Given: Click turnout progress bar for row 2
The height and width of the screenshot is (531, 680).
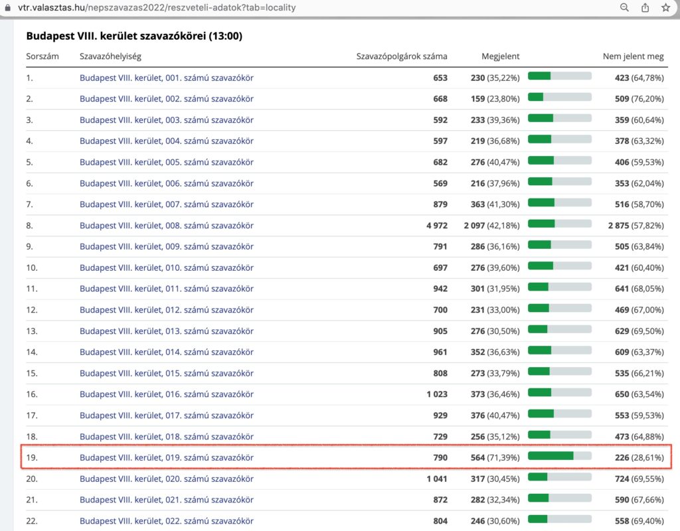Looking at the screenshot, I should 559,98.
